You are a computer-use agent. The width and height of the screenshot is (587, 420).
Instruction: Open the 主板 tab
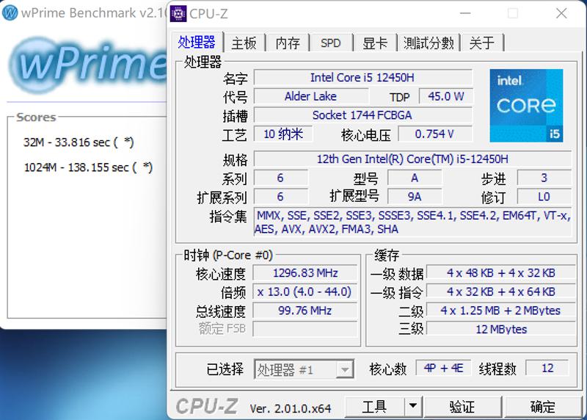click(x=244, y=43)
